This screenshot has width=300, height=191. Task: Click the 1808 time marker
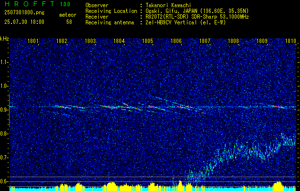233,41
